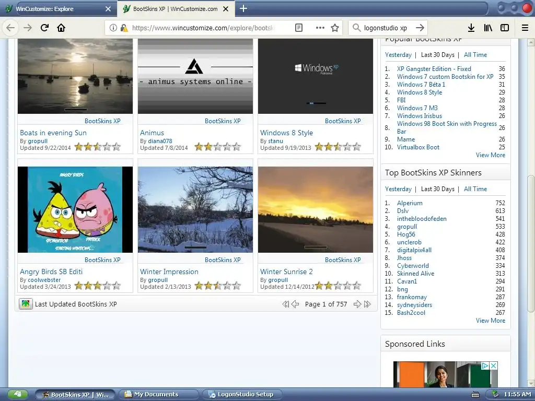This screenshot has height=401, width=535.
Task: Show All Time top skinners
Action: tap(475, 189)
